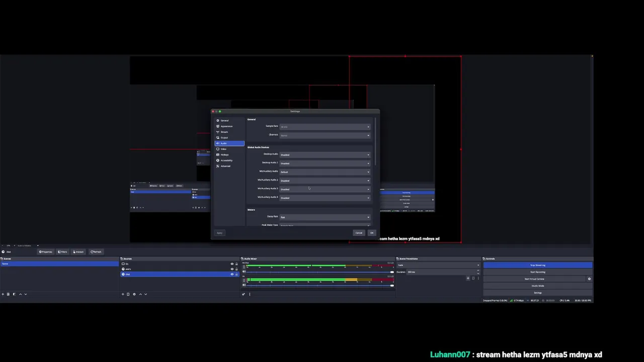
Task: Open the Mic/Auxiliary Audio 3 dropdown
Action: click(x=325, y=189)
